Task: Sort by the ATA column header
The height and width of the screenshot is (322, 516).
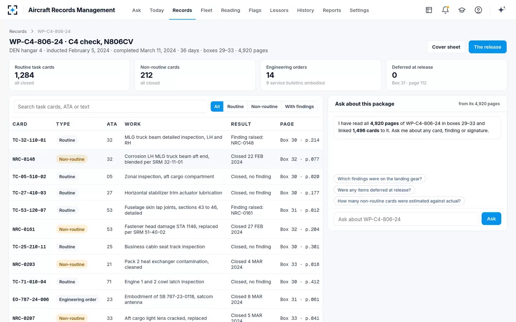Action: 112,124
